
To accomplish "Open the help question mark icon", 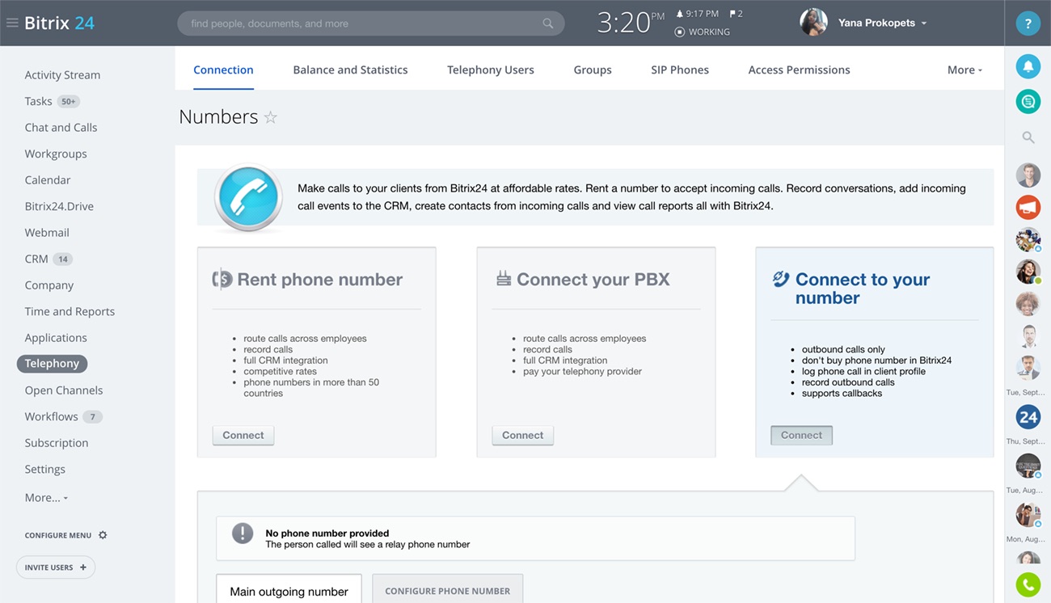I will coord(1028,23).
